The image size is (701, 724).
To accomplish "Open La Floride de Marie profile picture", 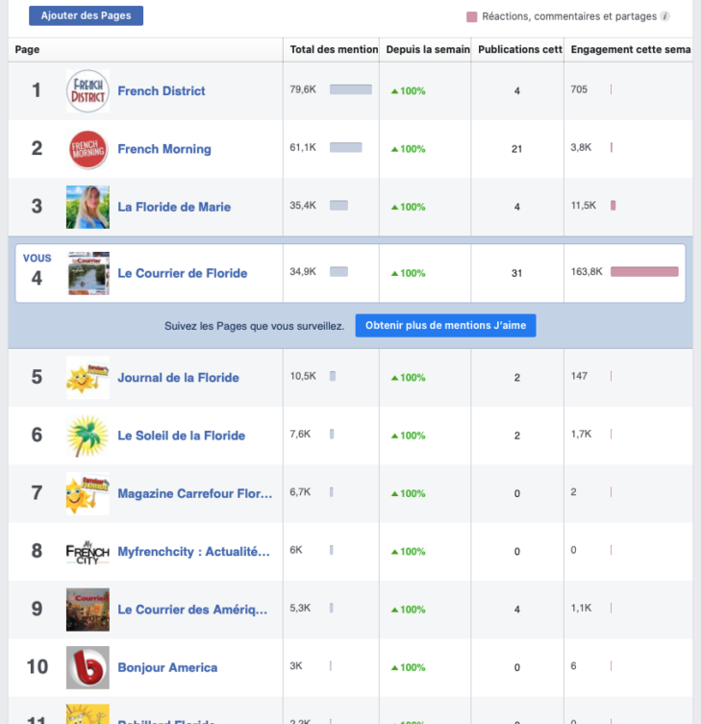I will point(88,207).
